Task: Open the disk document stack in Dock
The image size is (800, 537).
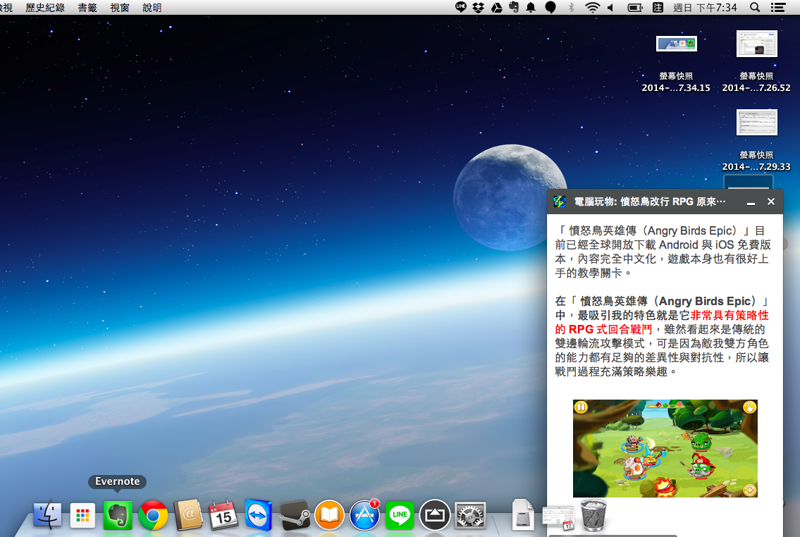Action: (x=522, y=515)
